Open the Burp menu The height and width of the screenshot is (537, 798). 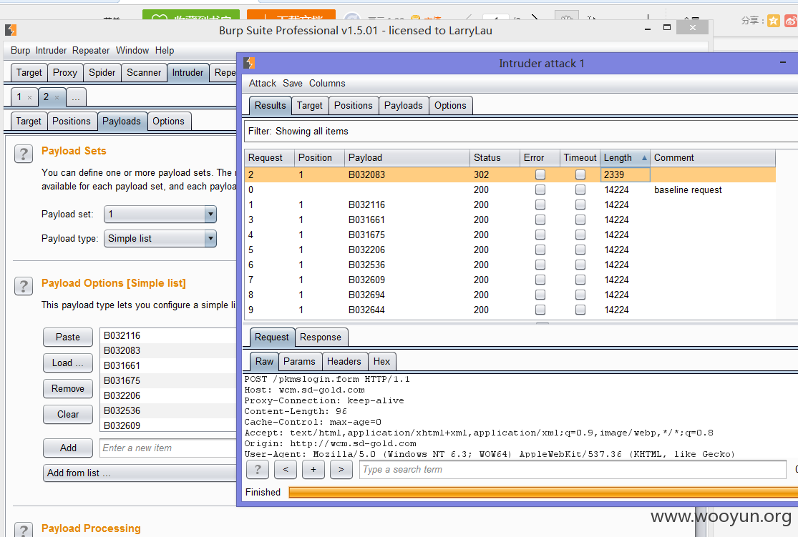[20, 50]
